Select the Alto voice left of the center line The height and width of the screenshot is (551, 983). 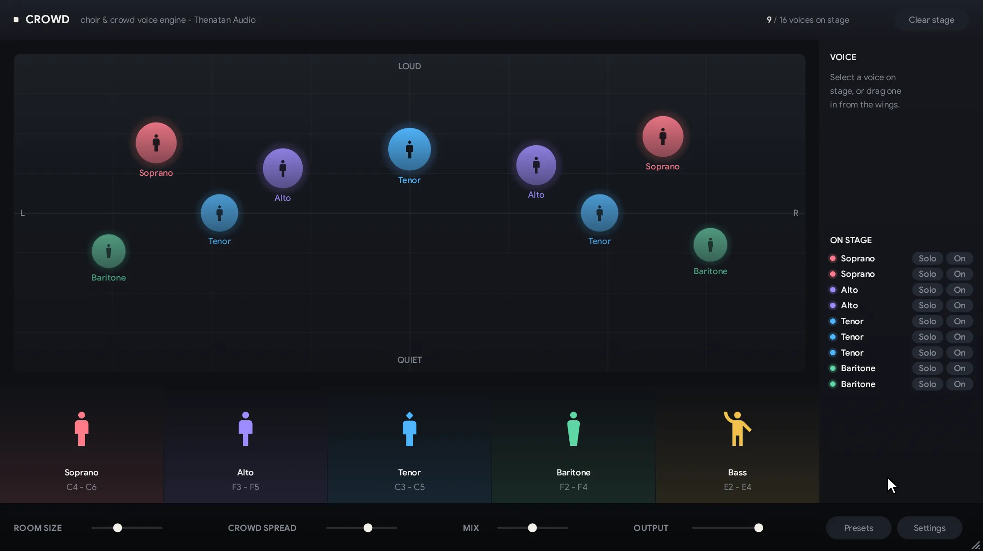tap(283, 168)
